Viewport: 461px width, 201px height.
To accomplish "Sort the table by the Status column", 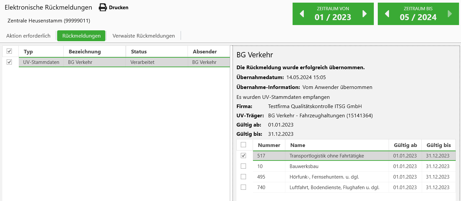I will 139,51.
